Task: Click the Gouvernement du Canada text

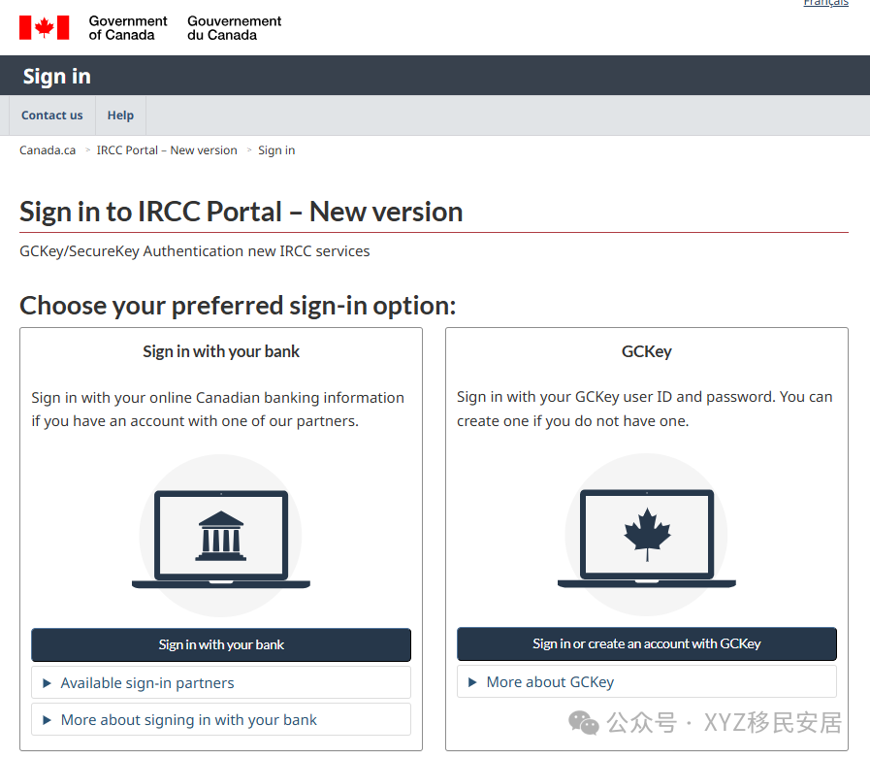Action: click(234, 28)
